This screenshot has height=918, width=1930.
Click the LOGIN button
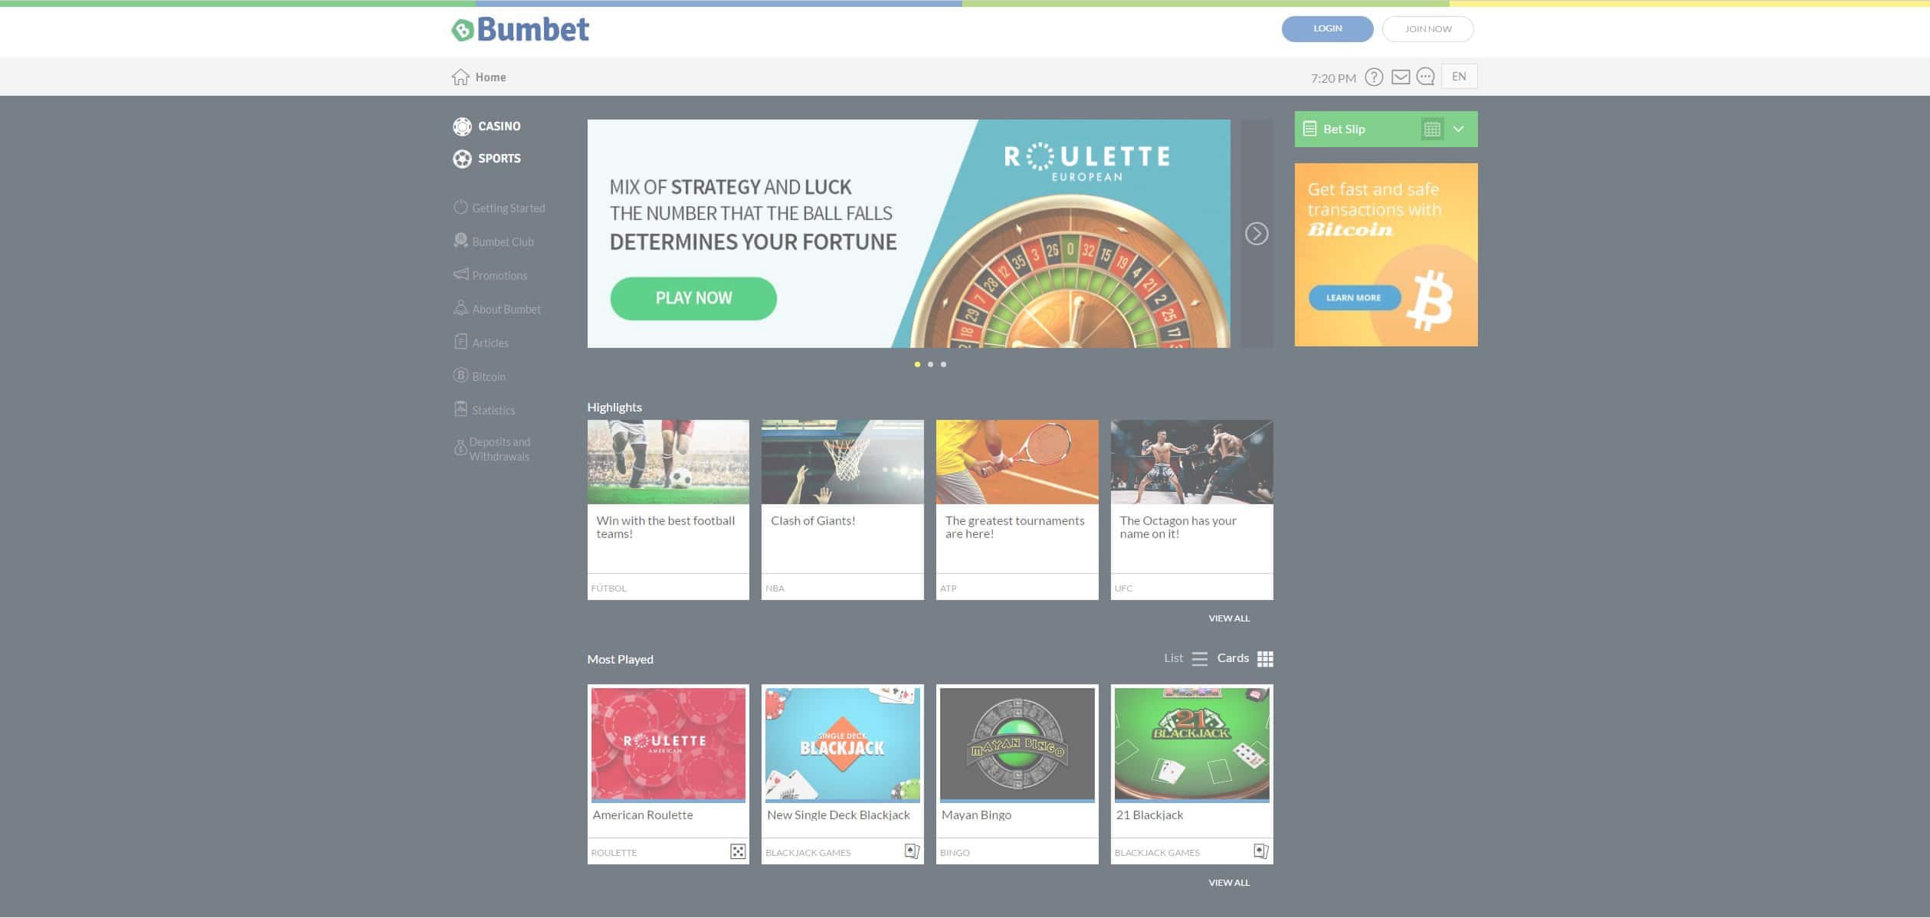tap(1327, 29)
